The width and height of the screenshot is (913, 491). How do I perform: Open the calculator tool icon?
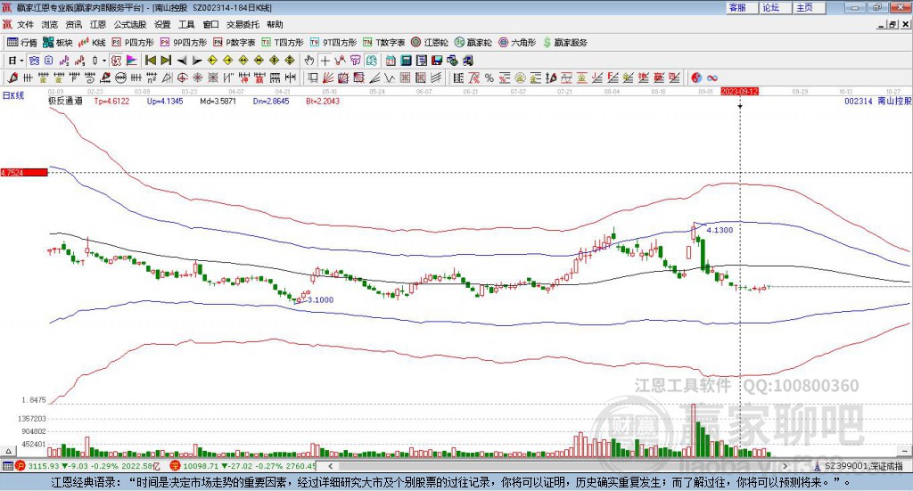click(406, 61)
